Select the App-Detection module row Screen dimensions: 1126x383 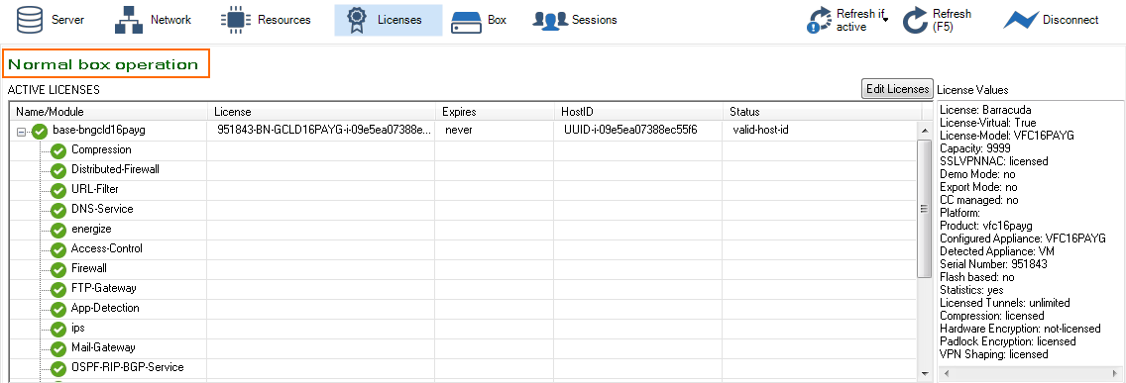pyautogui.click(x=464, y=308)
